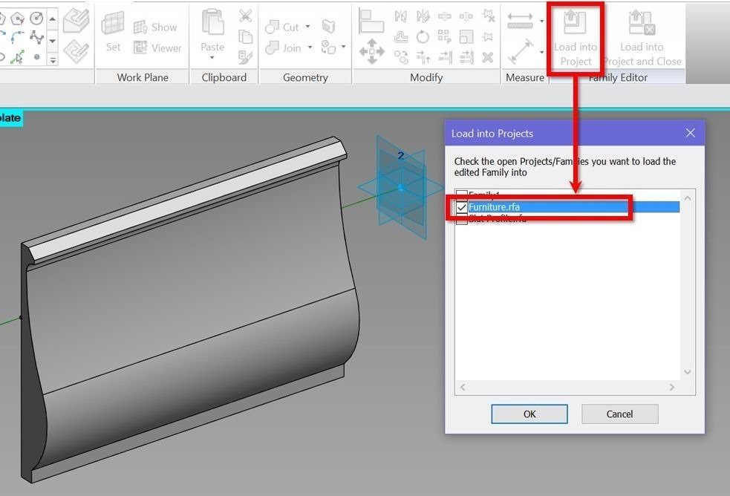Show the previous row of the draw gallery
Screen dimensions: 730x496
[53, 19]
